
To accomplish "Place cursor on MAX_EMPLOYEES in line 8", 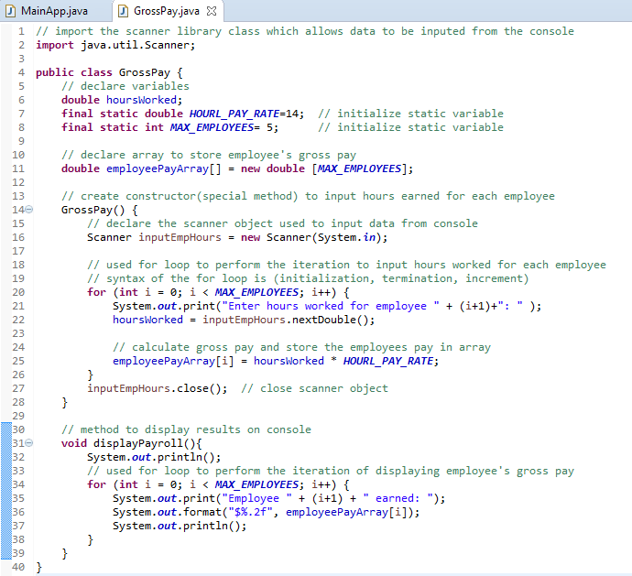I will [x=212, y=127].
